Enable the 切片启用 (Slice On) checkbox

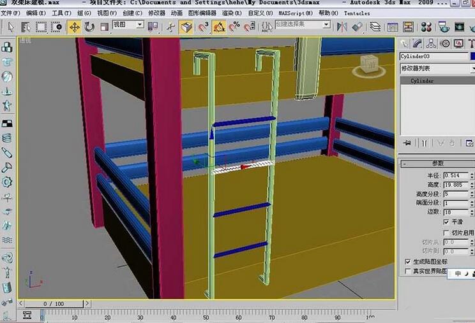point(446,233)
